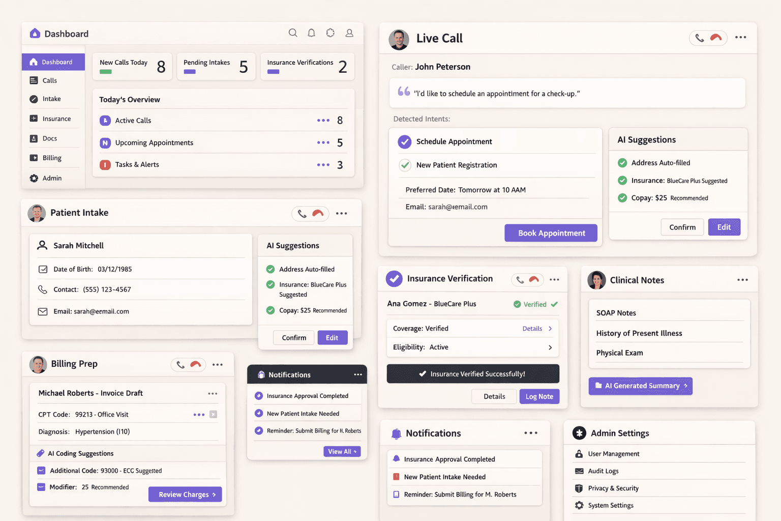The height and width of the screenshot is (521, 781).
Task: Open History of Present Illness note
Action: tap(639, 333)
